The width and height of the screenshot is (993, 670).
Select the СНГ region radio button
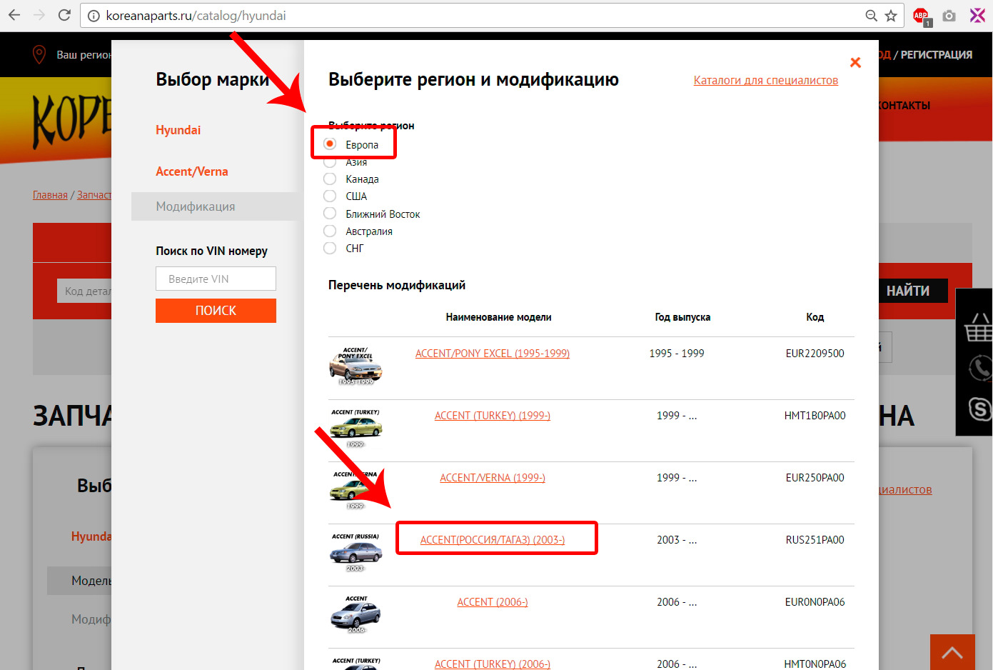point(330,248)
